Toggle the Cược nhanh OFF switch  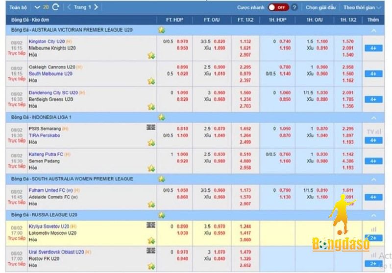click(278, 7)
